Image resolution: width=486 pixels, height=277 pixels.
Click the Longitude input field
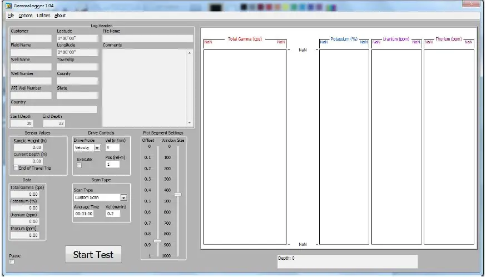[x=77, y=52]
